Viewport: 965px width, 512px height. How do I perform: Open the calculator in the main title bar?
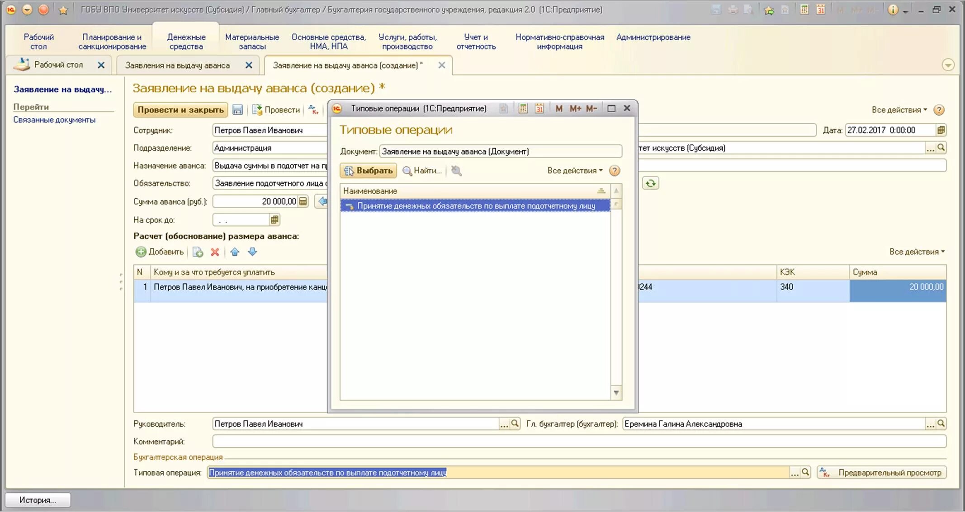(x=804, y=9)
